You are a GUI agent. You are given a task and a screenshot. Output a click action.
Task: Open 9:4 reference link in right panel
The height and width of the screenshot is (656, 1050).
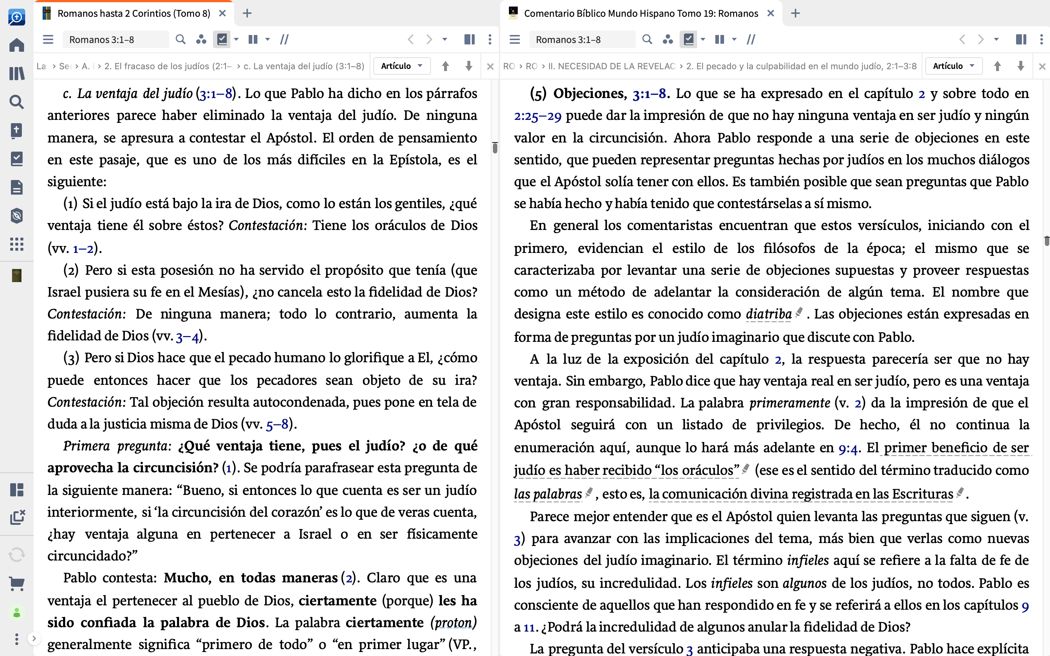(848, 448)
